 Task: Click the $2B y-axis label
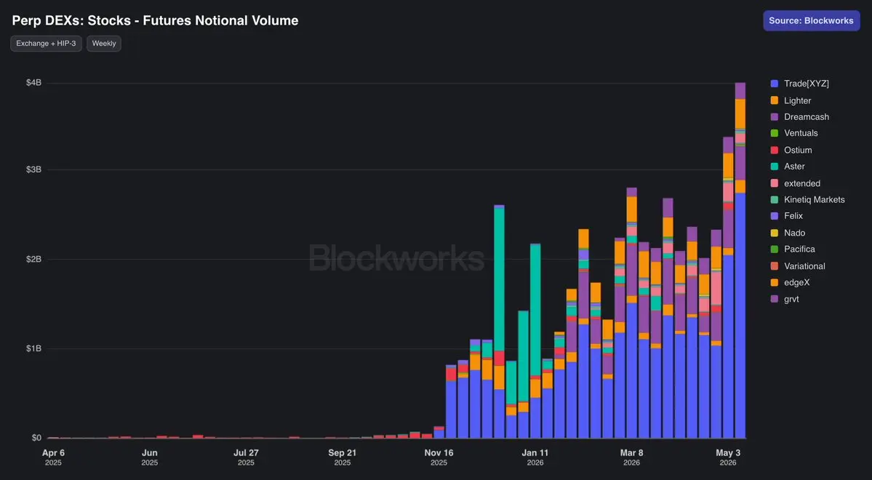[33, 259]
